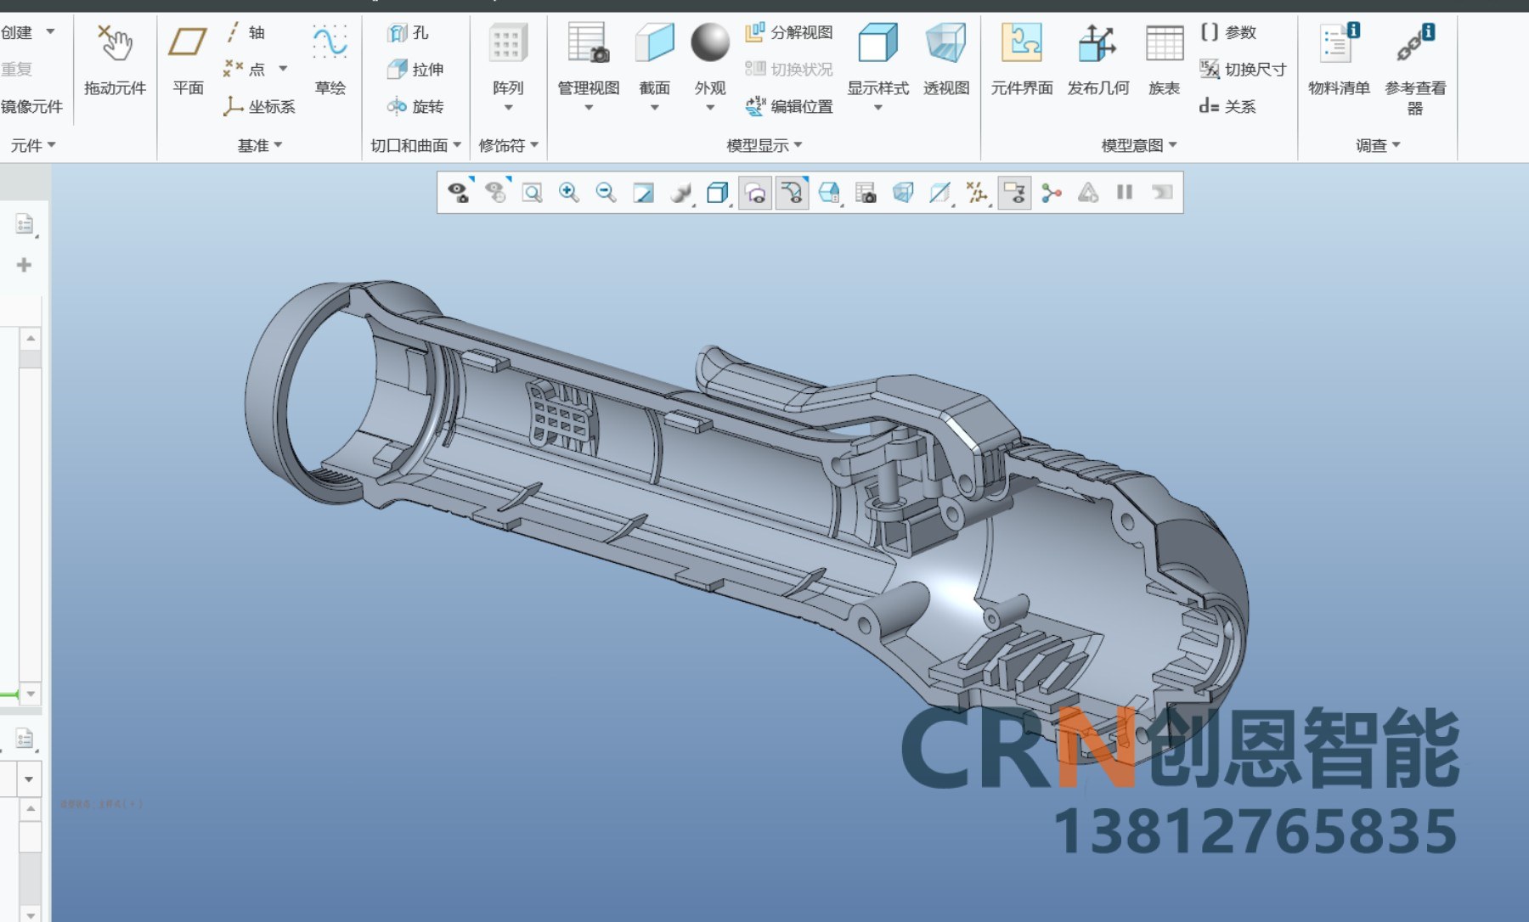Click the Zoom Out magnifier icon
1529x922 pixels.
(x=606, y=193)
